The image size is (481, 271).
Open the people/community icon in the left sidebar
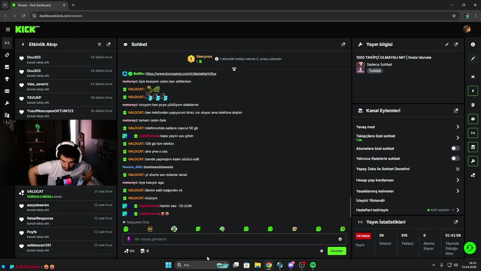pos(7,115)
